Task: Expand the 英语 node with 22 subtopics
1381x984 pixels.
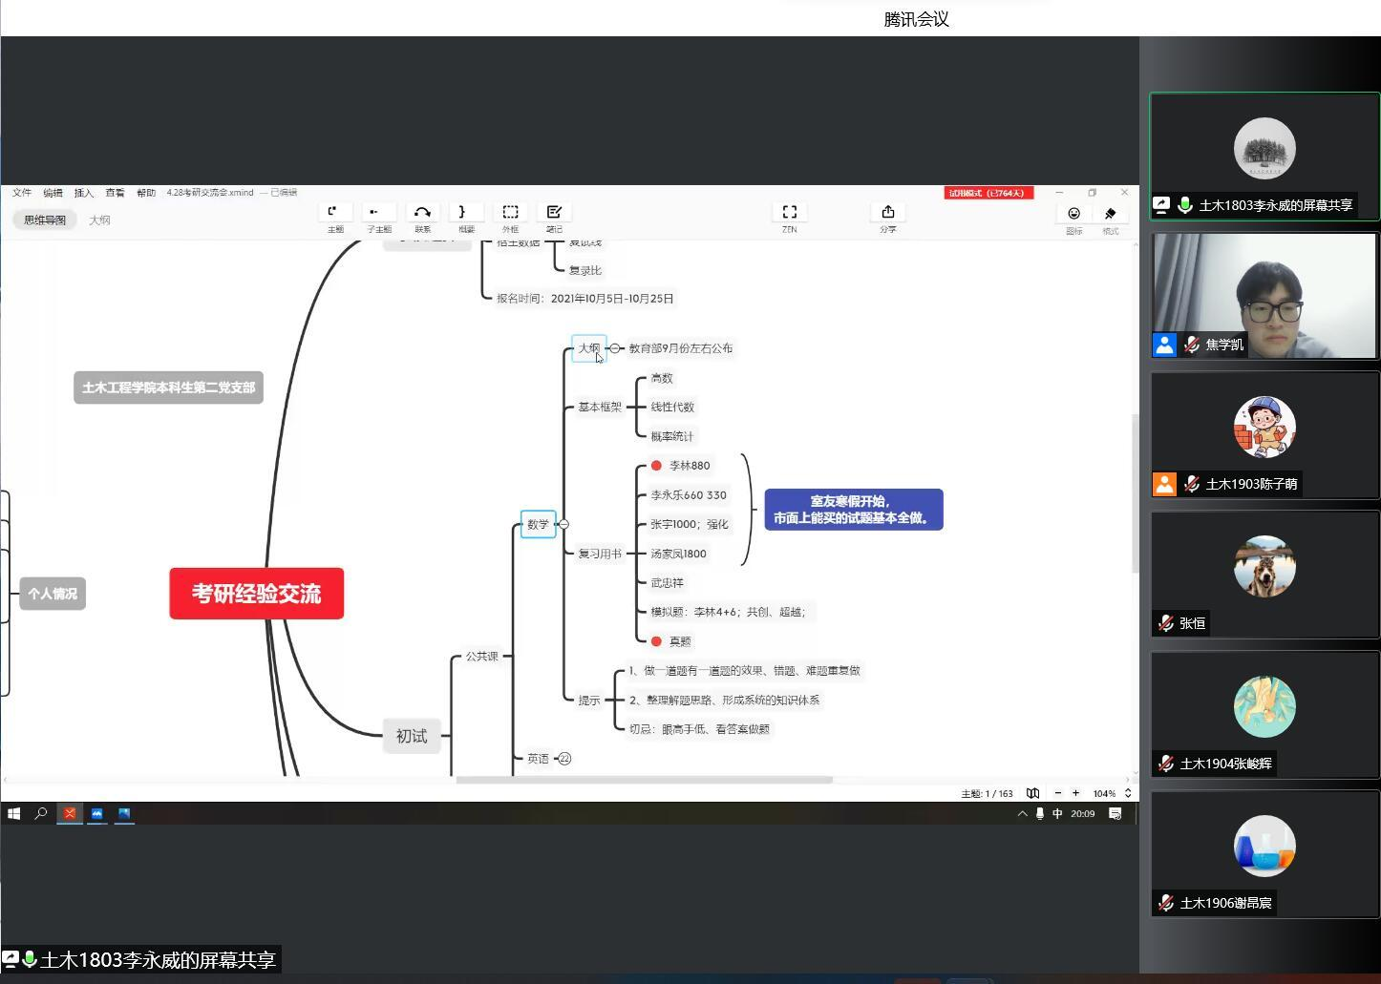Action: click(x=564, y=759)
